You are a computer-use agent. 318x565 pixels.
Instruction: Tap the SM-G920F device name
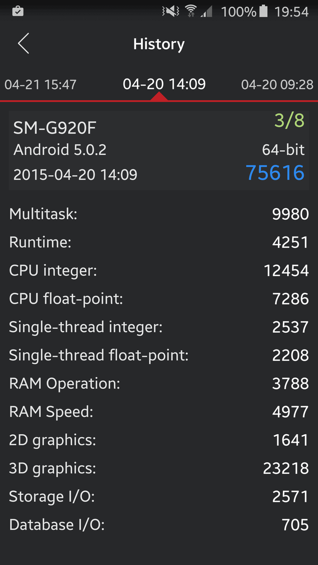[55, 128]
